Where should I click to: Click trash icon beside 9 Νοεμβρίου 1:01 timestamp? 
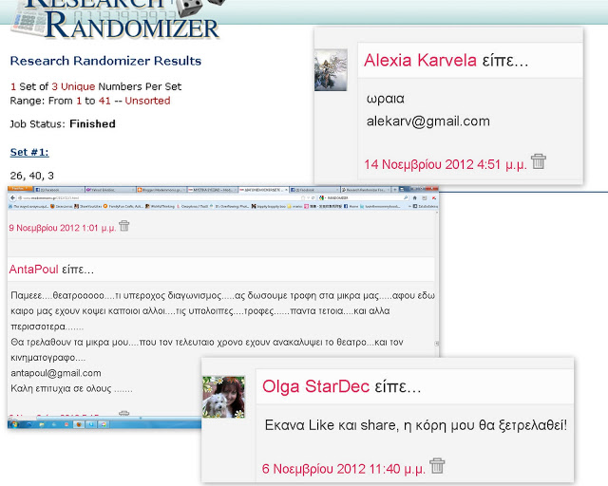pyautogui.click(x=123, y=226)
